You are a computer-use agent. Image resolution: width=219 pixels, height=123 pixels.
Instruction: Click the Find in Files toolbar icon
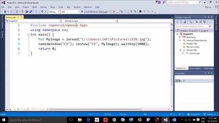tap(114, 12)
